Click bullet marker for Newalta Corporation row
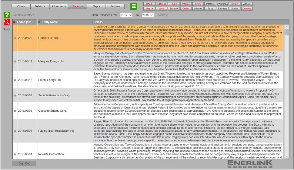Viewport: 294px width, 170px height. 15,154
